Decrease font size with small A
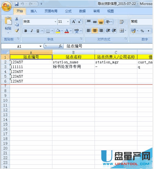This screenshot has height=169, width=154. pyautogui.click(x=80, y=22)
